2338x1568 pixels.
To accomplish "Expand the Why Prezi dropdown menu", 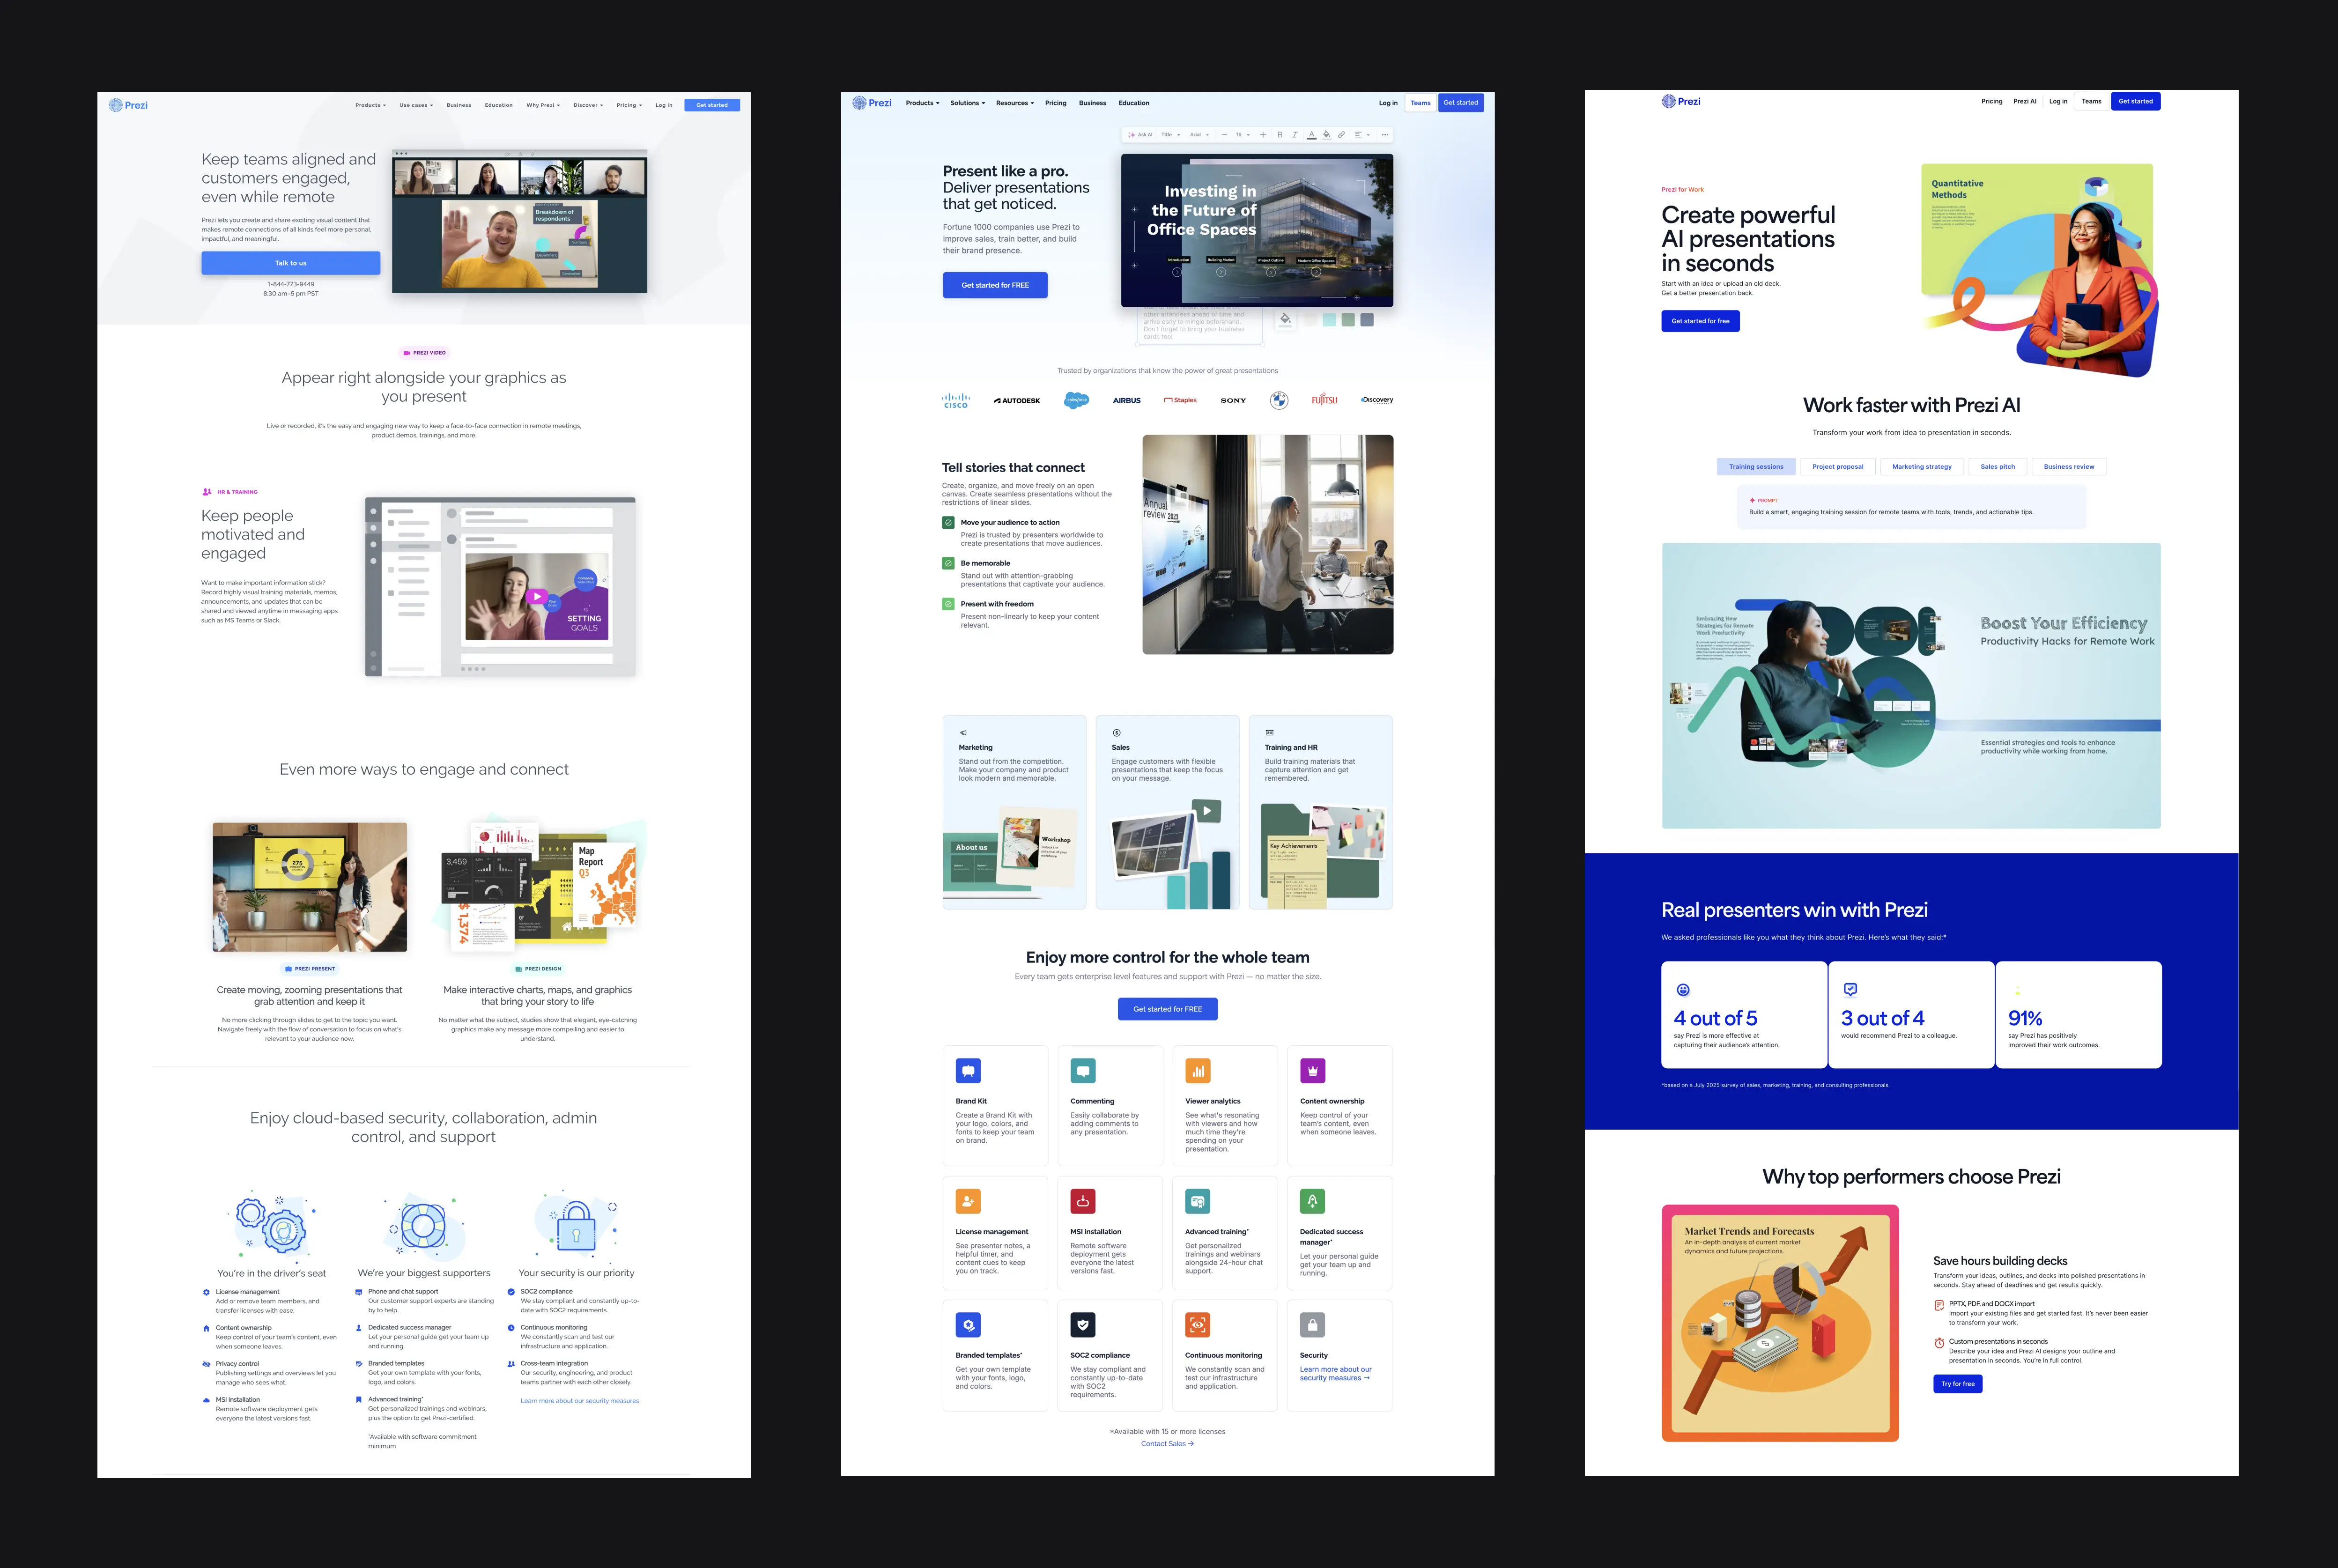I will click(x=543, y=105).
